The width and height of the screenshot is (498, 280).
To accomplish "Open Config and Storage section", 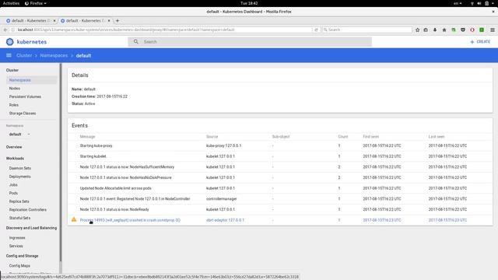I will tap(22, 256).
